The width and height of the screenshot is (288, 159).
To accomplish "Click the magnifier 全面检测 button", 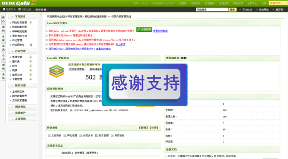I will (x=144, y=29).
